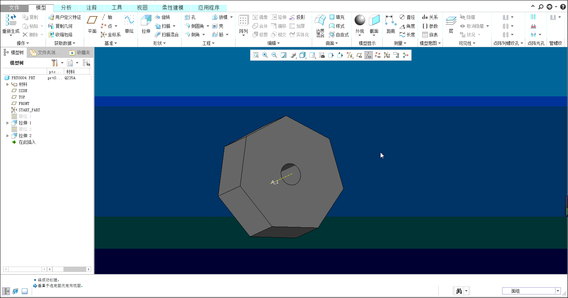
Task: Click the 旋转 (Revolve) tool
Action: 162,17
